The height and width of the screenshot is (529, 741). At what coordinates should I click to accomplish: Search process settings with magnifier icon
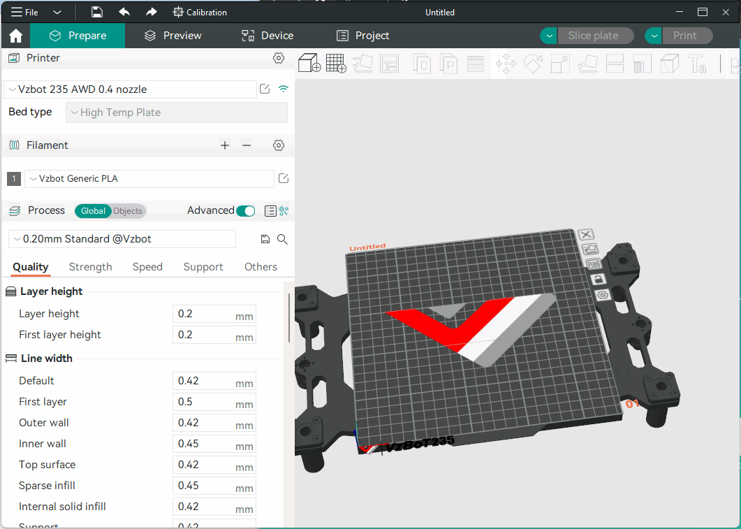282,239
